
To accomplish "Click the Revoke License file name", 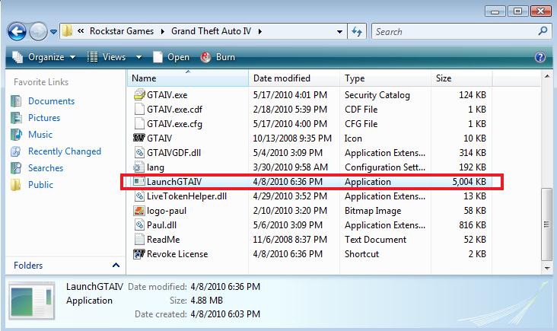I will [177, 254].
